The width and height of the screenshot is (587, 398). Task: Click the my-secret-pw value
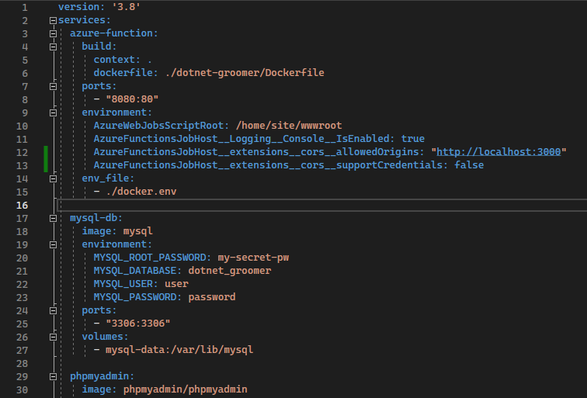(x=253, y=258)
